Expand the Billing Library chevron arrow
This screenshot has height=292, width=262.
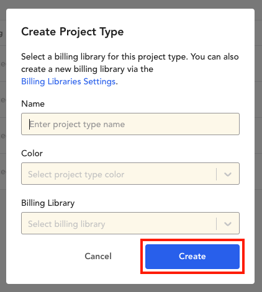click(x=228, y=224)
